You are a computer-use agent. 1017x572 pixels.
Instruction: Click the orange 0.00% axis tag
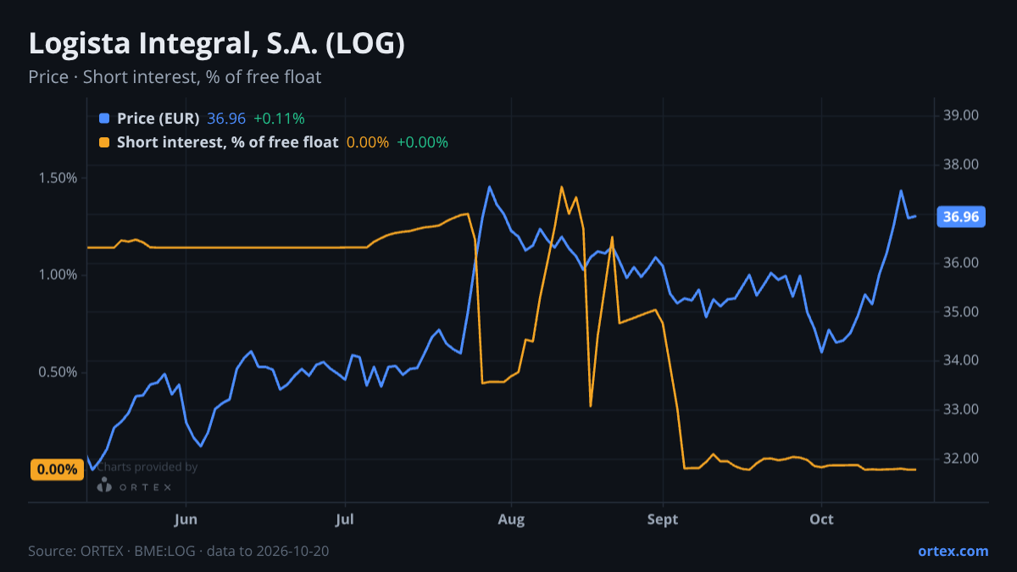[57, 469]
